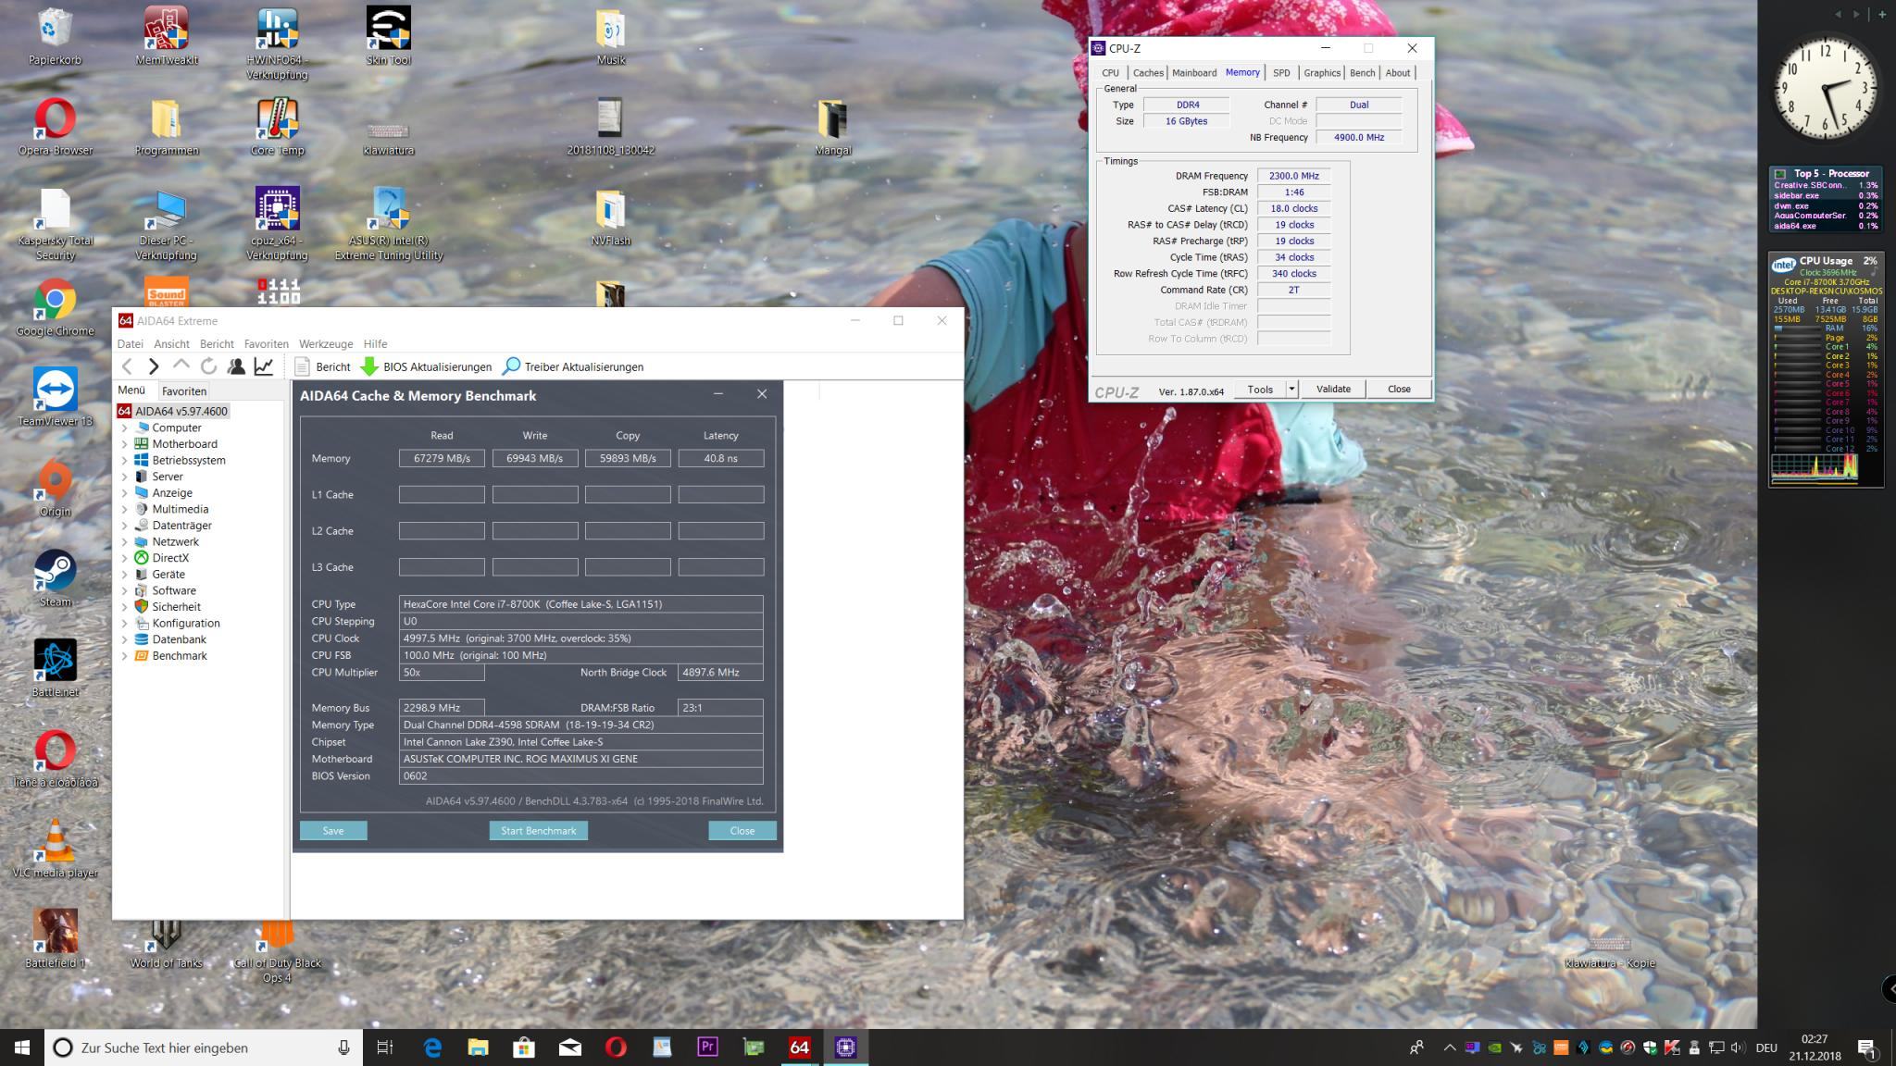Expand the Benchmark tree node
Image resolution: width=1896 pixels, height=1066 pixels.
[x=125, y=656]
